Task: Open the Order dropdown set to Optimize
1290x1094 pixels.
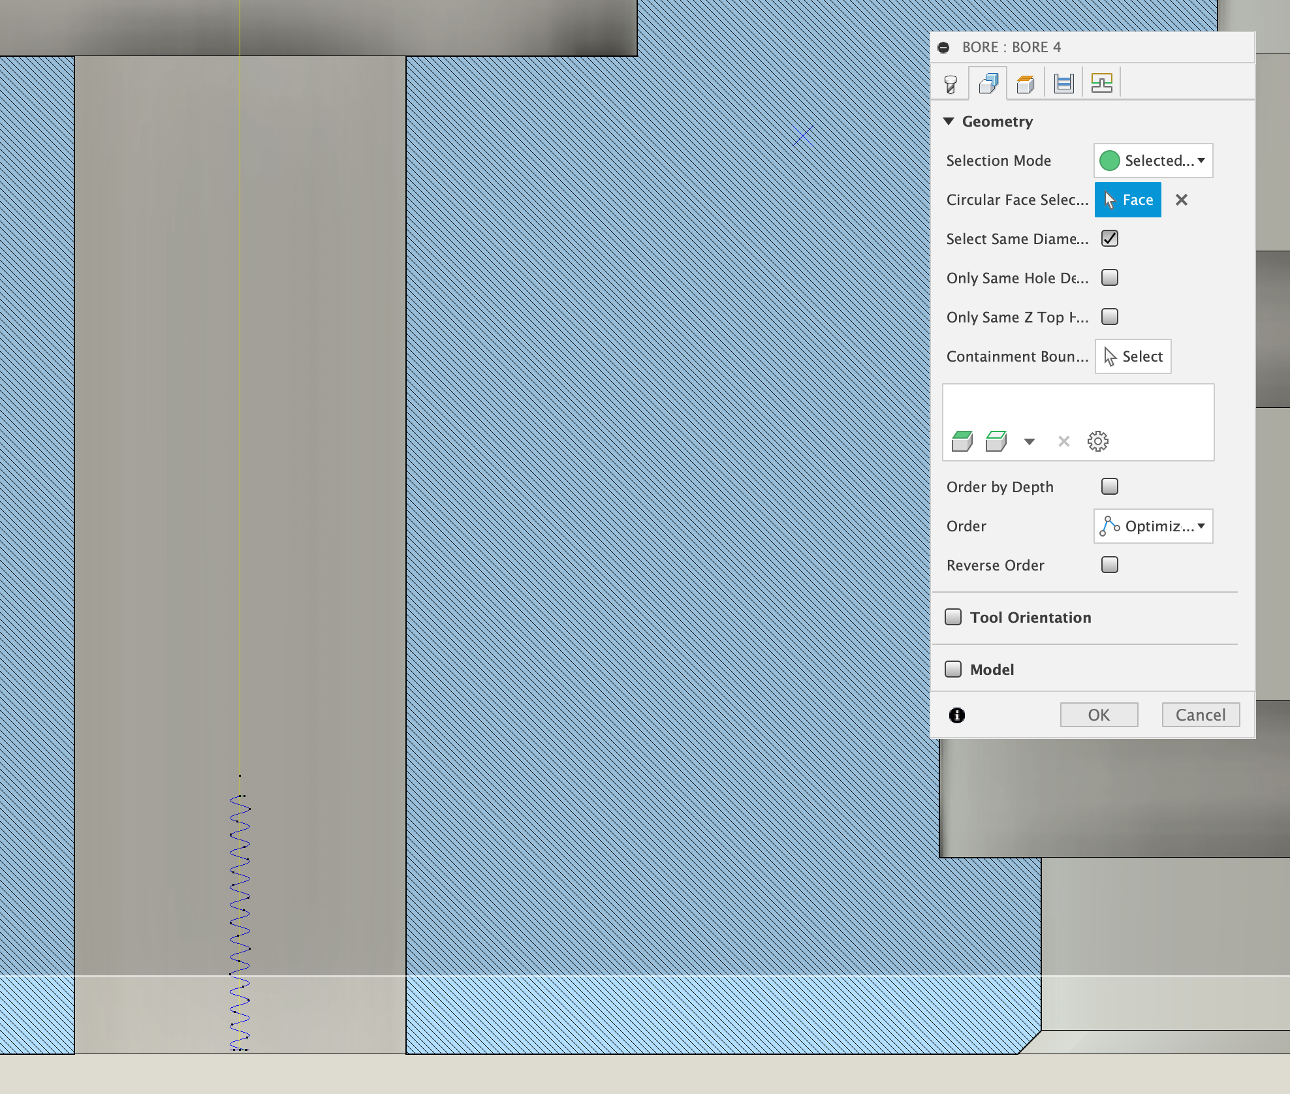Action: click(1153, 526)
